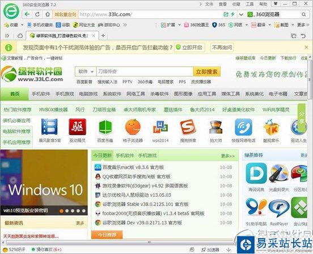Screen dimensions: 313x254
Task: Open the 驱动精灵 software icon
Action: (x=77, y=126)
